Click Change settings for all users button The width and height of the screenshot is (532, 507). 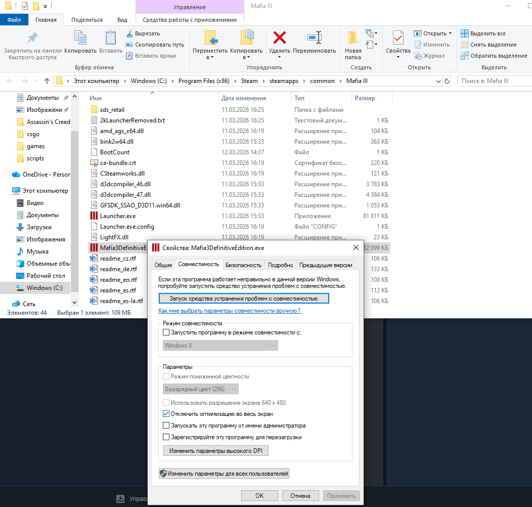click(224, 474)
